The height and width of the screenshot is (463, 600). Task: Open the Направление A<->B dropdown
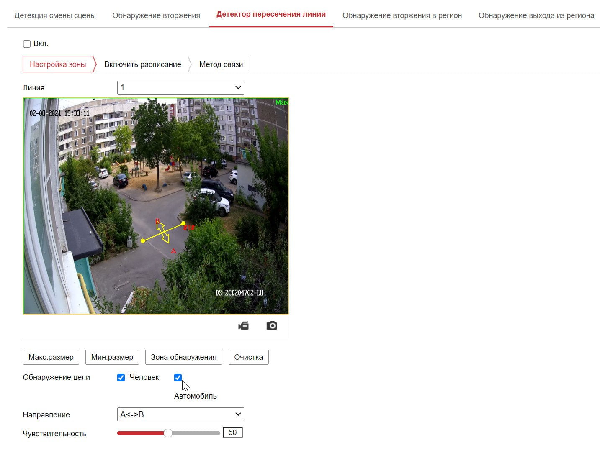tap(180, 414)
